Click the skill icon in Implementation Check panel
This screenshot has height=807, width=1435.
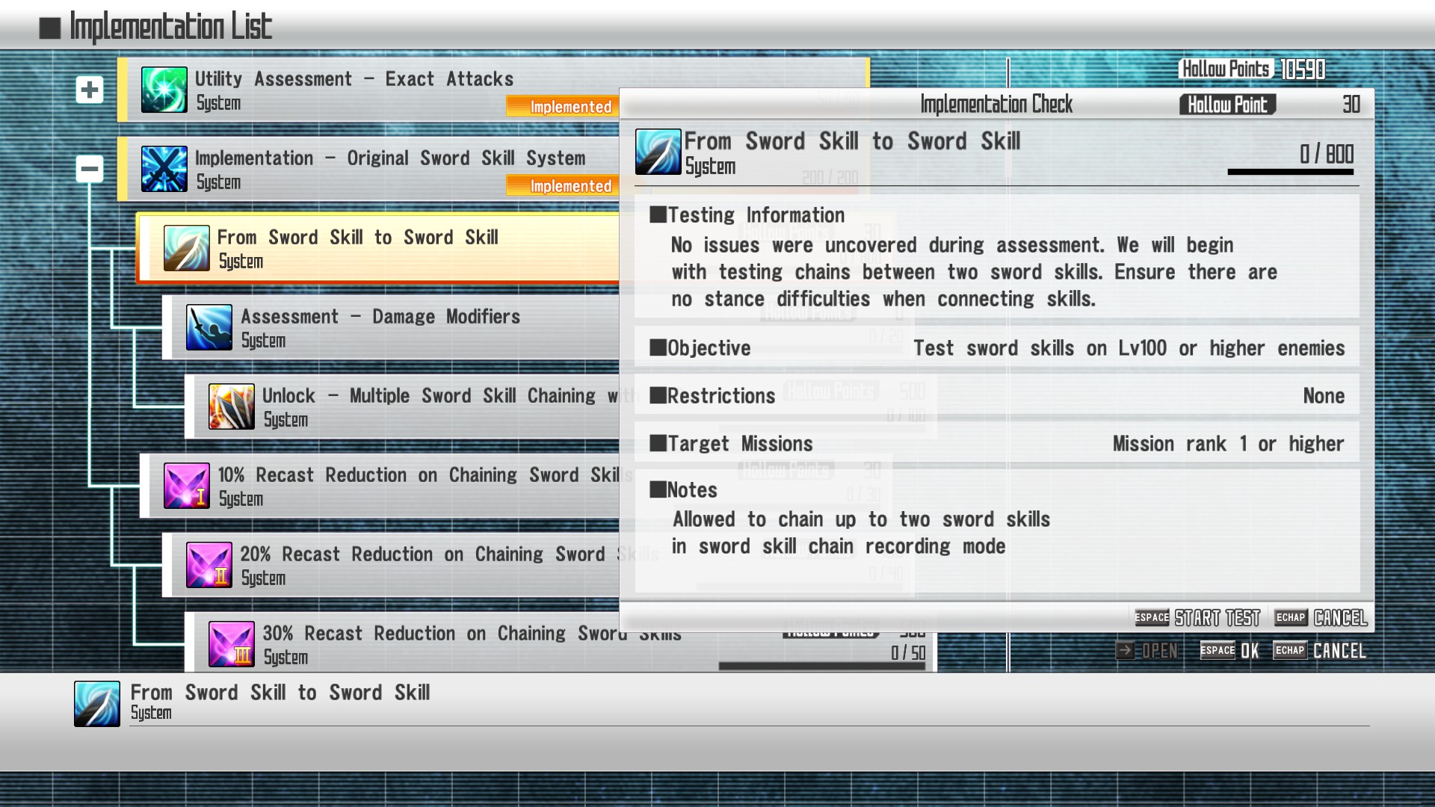coord(658,152)
